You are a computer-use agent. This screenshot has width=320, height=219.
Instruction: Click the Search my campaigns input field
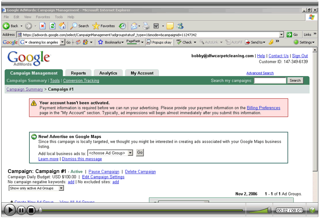(x=270, y=80)
